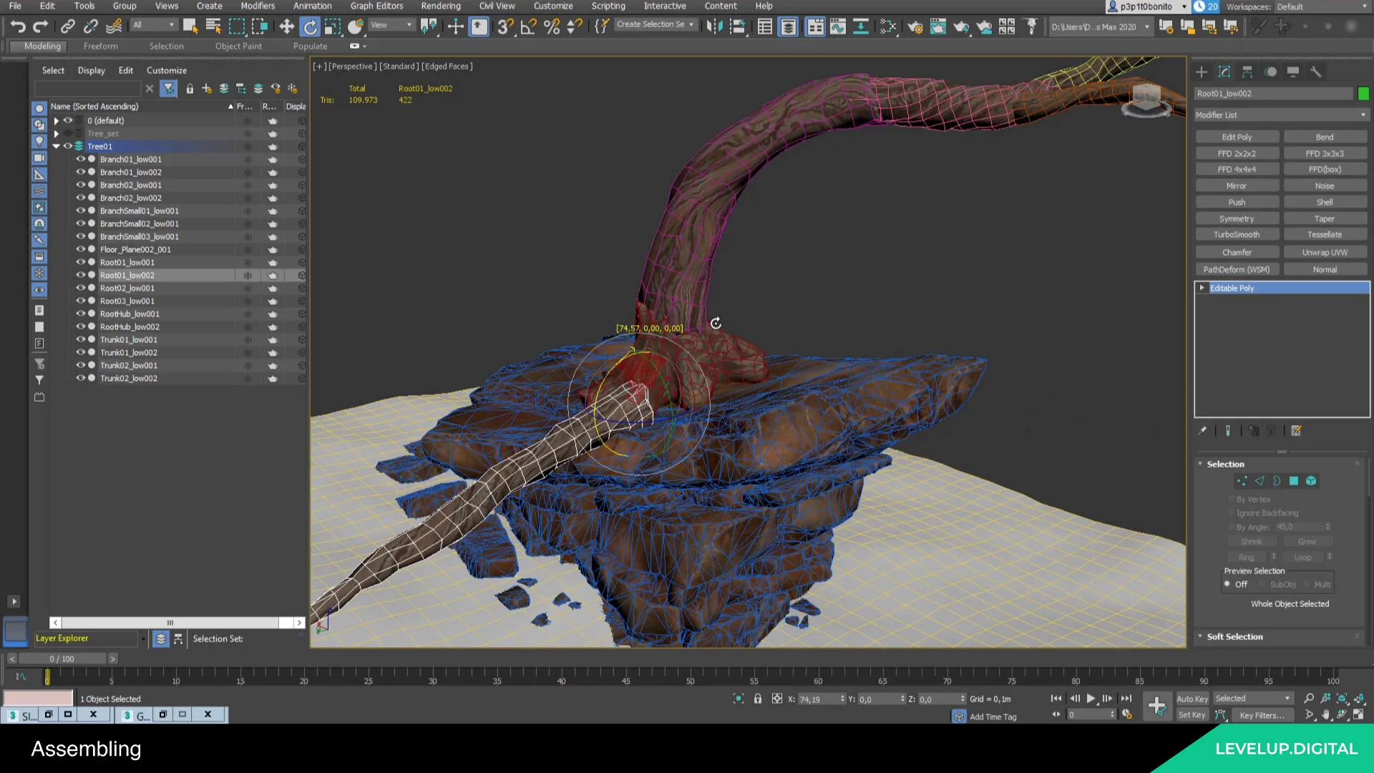Image resolution: width=1374 pixels, height=773 pixels.
Task: Collapse the Tree01 layer
Action: point(56,146)
